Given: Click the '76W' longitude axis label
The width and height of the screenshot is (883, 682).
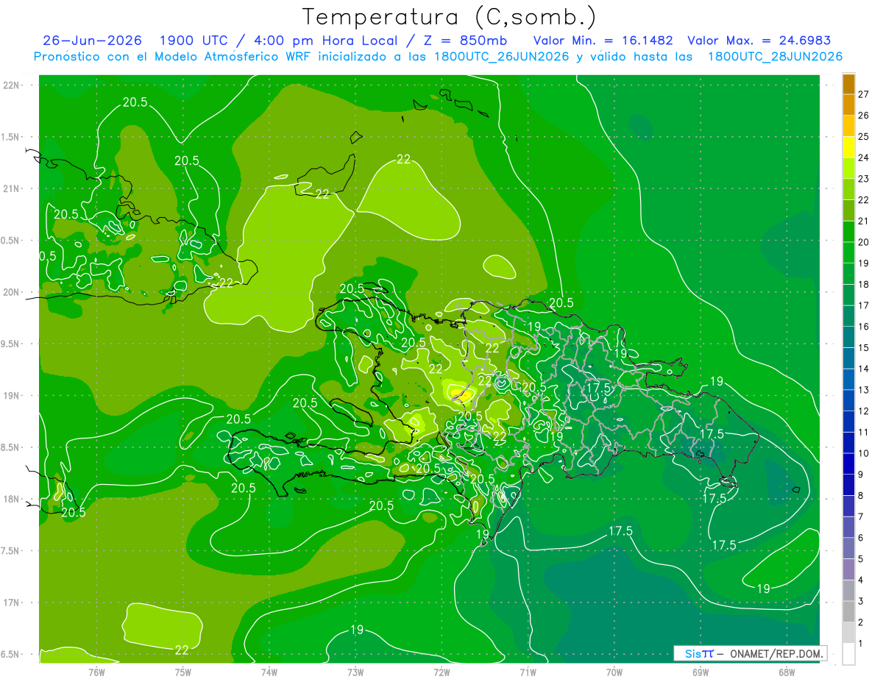Looking at the screenshot, I should (96, 672).
